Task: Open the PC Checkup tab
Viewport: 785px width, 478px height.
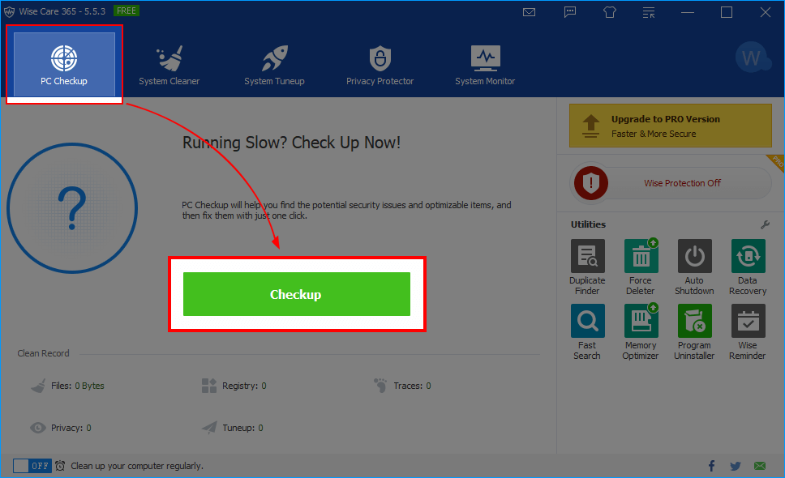Action: [x=64, y=65]
